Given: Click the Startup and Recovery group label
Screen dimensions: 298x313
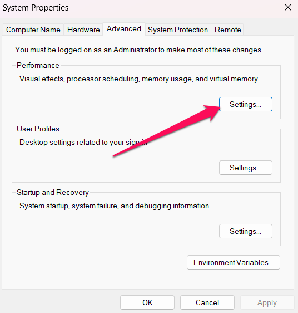Looking at the screenshot, I should click(x=53, y=193).
